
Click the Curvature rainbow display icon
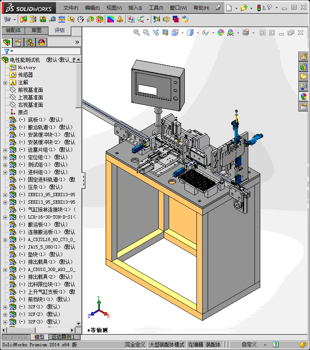click(111, 20)
